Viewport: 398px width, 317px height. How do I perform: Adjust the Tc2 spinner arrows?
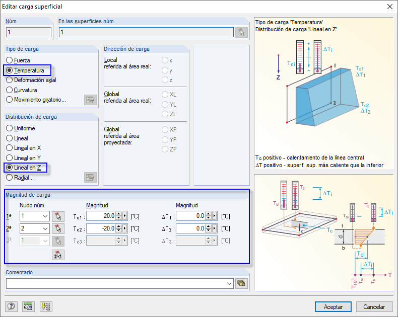point(118,228)
